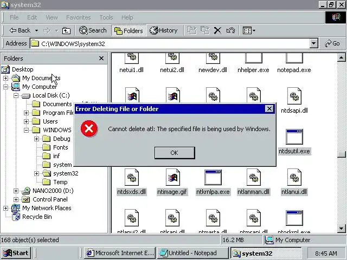Open the Views dropdown button
The image size is (347, 260).
(249, 30)
